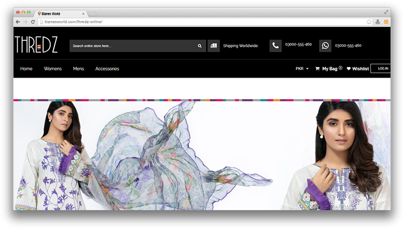404x229 pixels.
Task: Click the extension icon beside the star
Action: 378,22
